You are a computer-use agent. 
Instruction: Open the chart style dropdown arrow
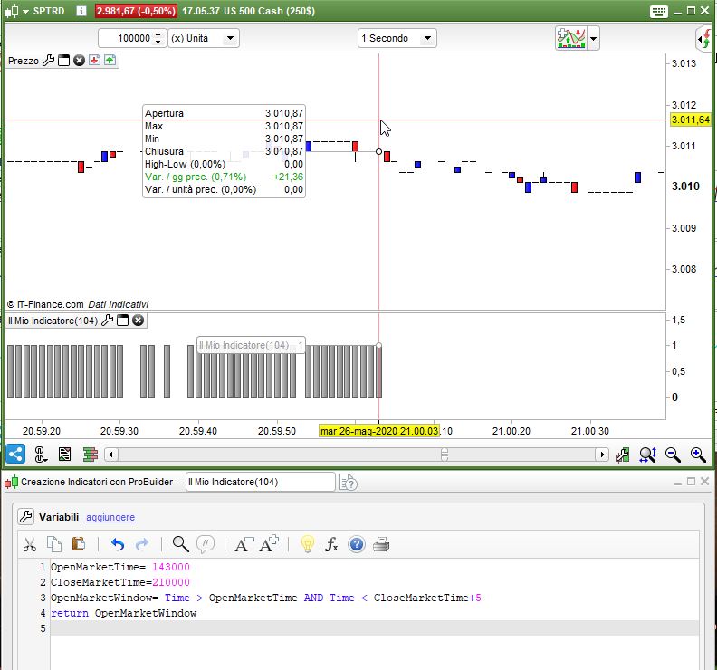594,39
